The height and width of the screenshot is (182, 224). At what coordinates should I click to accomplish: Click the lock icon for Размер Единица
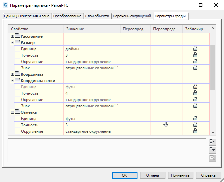(x=195, y=49)
